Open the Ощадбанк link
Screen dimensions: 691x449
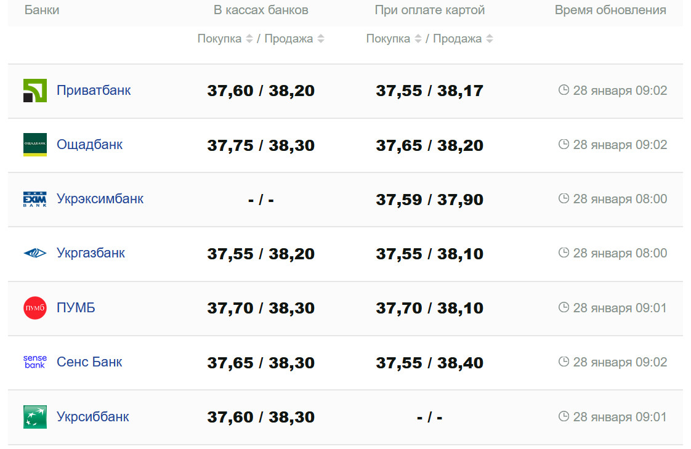(89, 145)
